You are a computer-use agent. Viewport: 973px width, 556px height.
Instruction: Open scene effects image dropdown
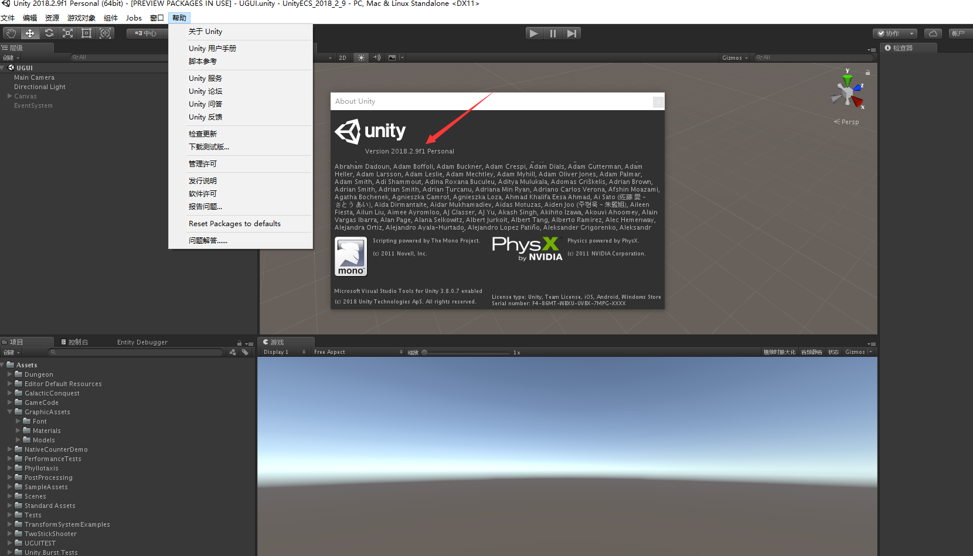pyautogui.click(x=396, y=57)
